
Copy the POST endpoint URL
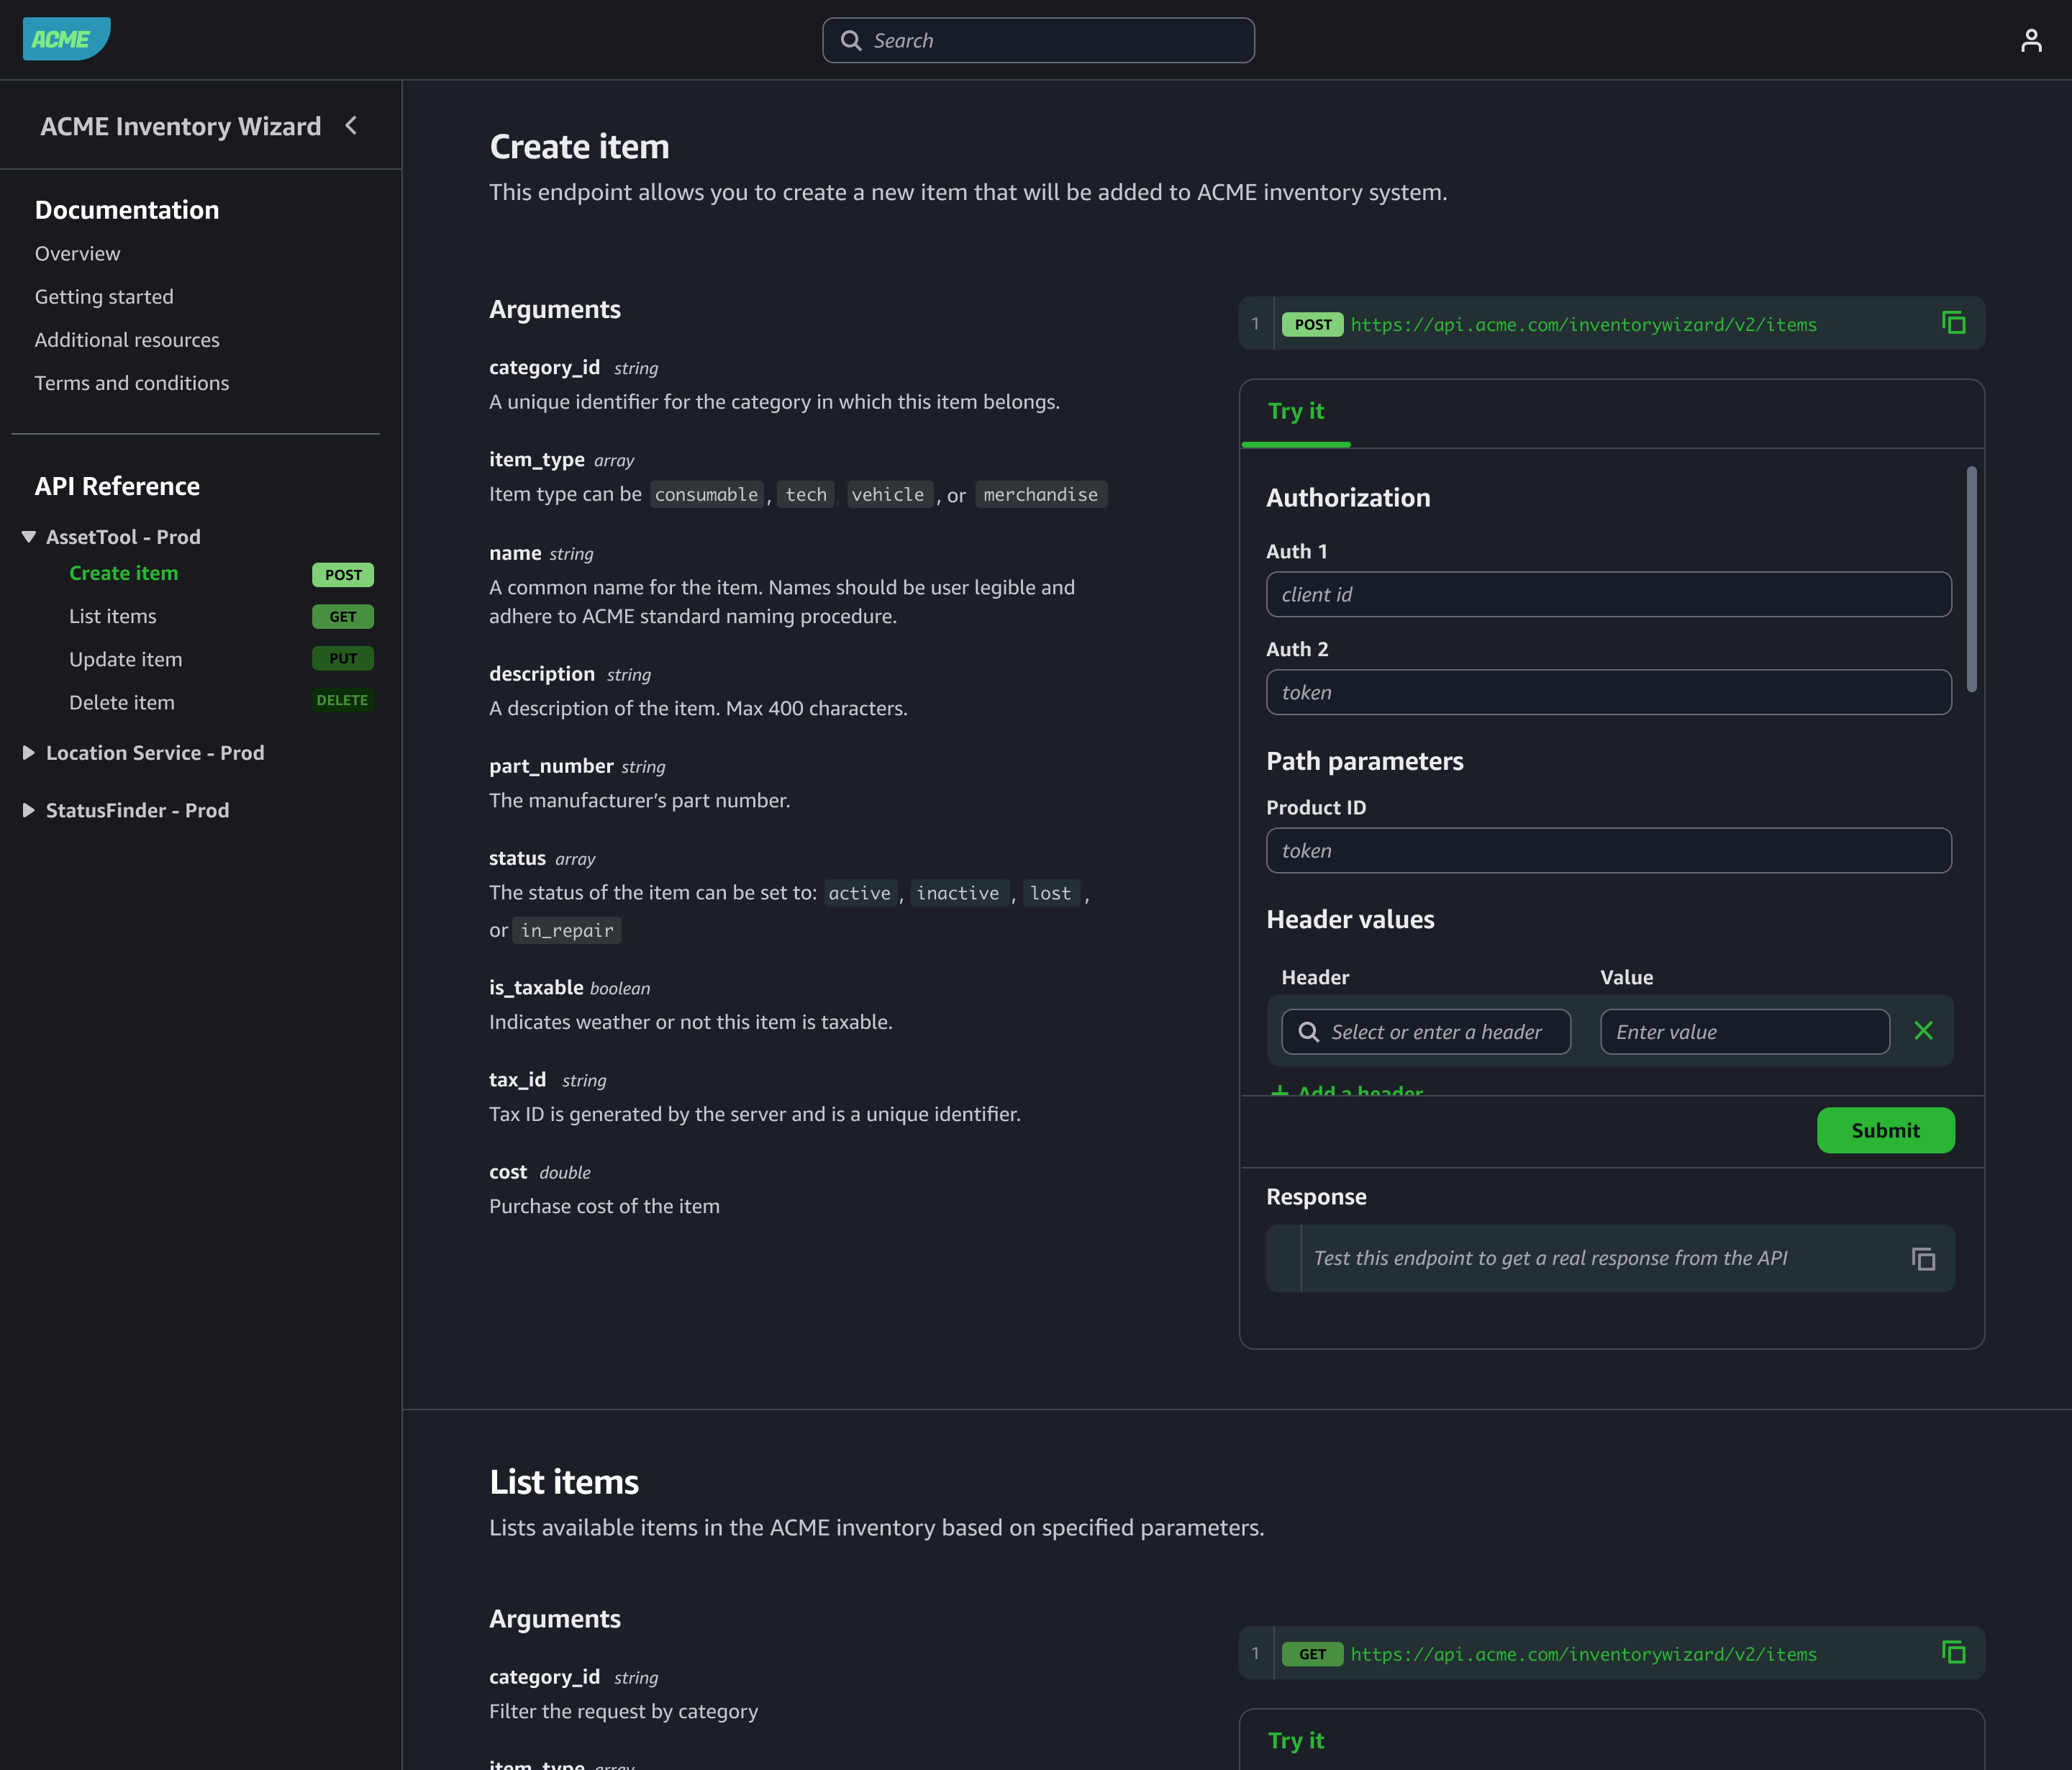tap(1953, 323)
